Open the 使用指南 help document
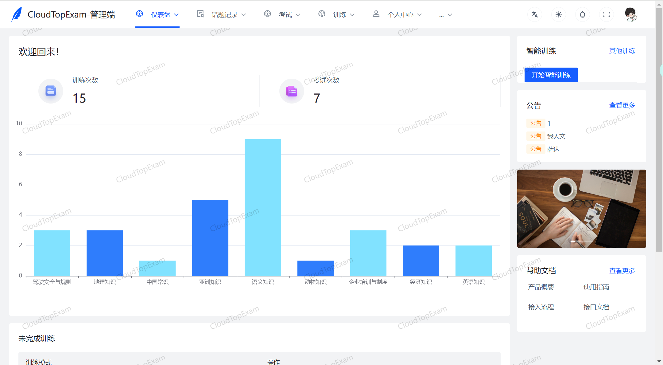The height and width of the screenshot is (365, 663). [596, 287]
